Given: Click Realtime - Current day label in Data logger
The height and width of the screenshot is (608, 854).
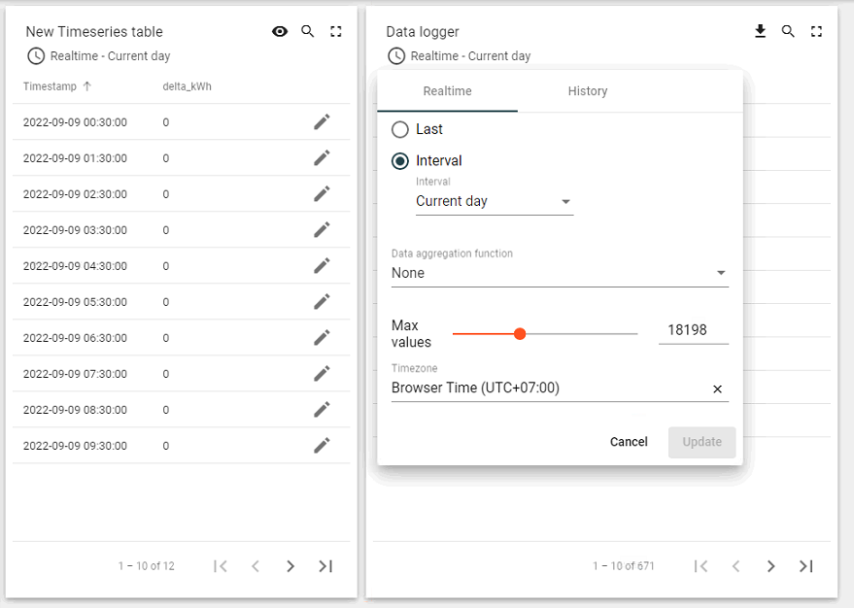Looking at the screenshot, I should (x=470, y=56).
